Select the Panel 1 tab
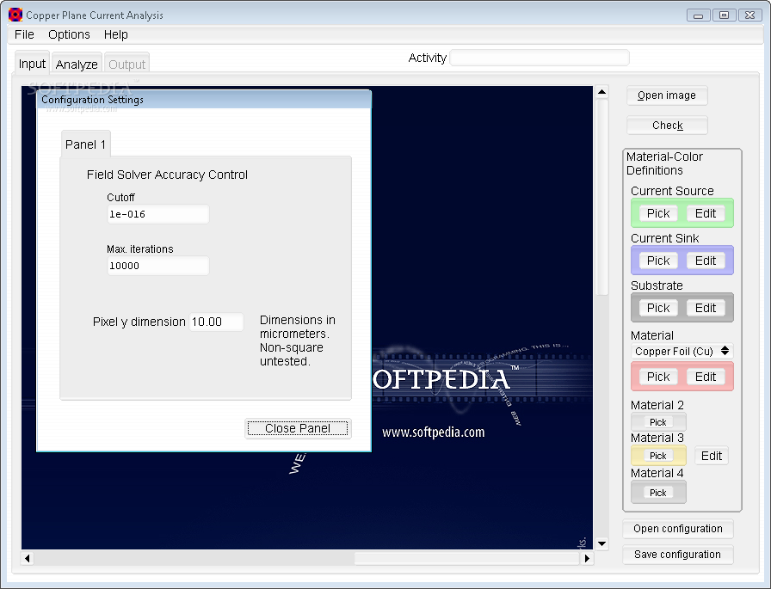This screenshot has height=589, width=771. pos(85,144)
